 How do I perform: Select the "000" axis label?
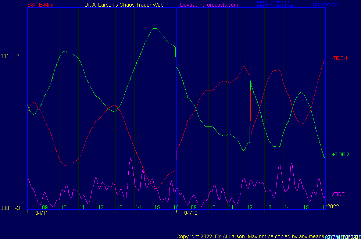[5, 208]
